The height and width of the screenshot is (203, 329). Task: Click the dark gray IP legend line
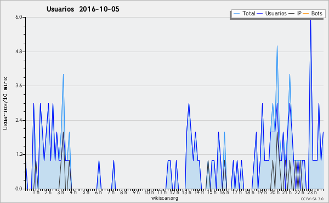pos(292,14)
